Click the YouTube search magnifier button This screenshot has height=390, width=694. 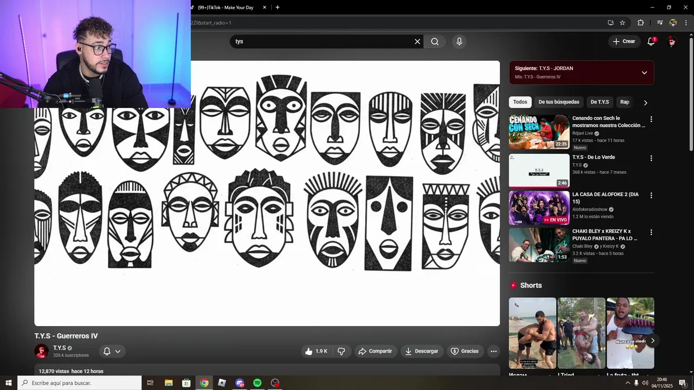click(x=435, y=42)
